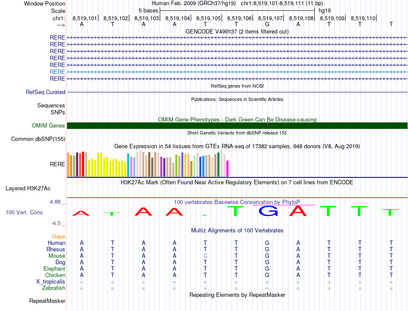Click the dark green OMIM gene bar
Viewport: 408px width, 311px height.
coord(237,126)
